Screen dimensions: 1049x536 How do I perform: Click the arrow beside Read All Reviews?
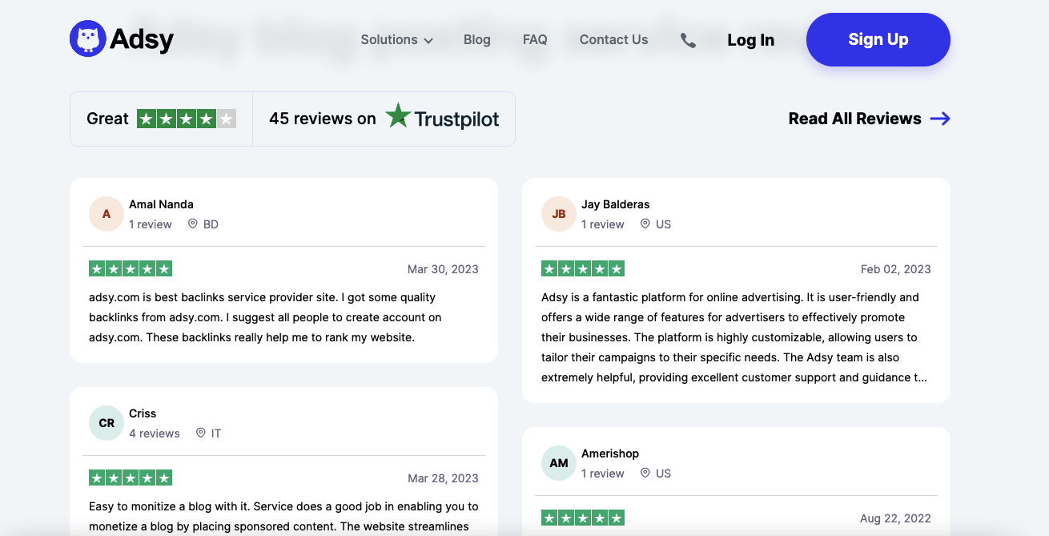click(940, 119)
